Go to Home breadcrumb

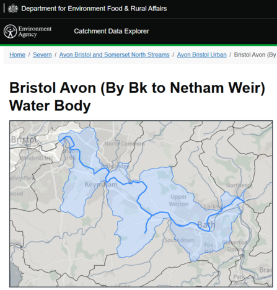pos(17,55)
